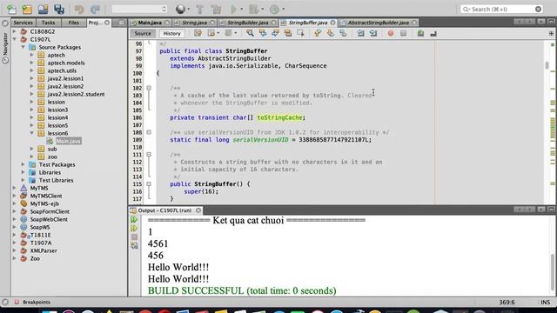This screenshot has width=557, height=313.
Task: Click the Build Project hammer icon
Action: coord(199,9)
